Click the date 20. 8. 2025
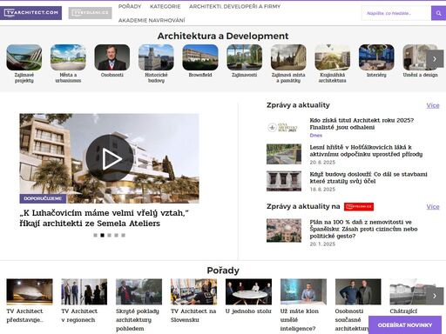Viewport: 446px width, 334px height. [322, 163]
